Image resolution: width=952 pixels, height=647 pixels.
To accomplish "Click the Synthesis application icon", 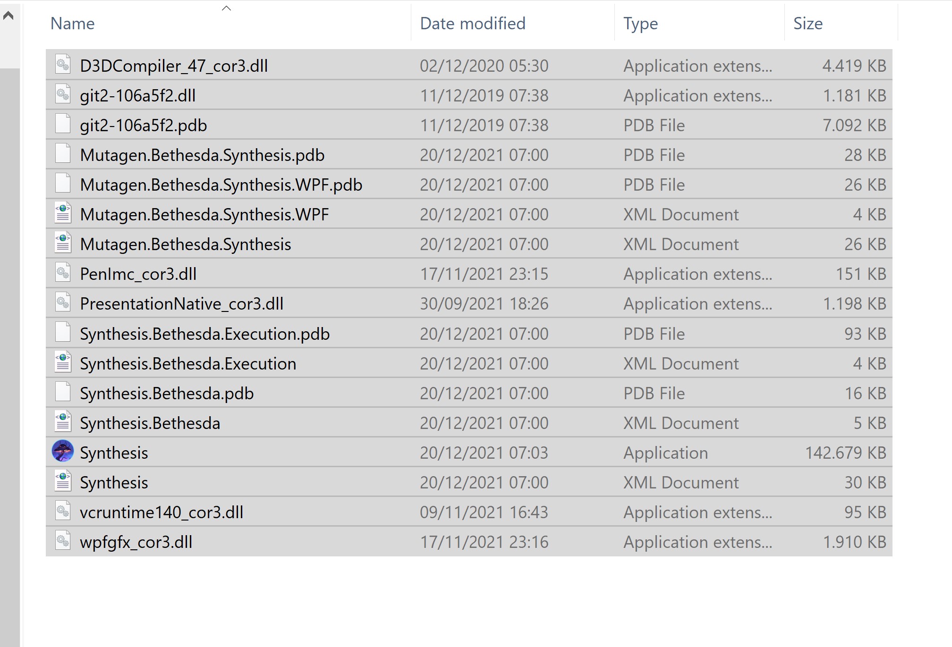I will (x=63, y=452).
